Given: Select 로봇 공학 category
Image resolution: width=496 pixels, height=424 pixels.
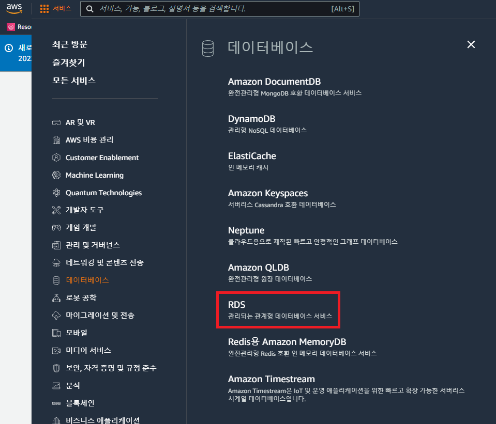Looking at the screenshot, I should click(x=81, y=298).
